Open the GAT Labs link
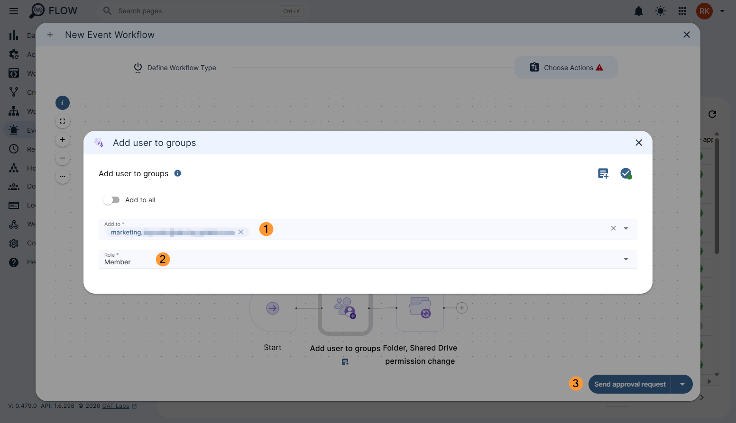Screen dimensions: 736x423 (x=120, y=406)
